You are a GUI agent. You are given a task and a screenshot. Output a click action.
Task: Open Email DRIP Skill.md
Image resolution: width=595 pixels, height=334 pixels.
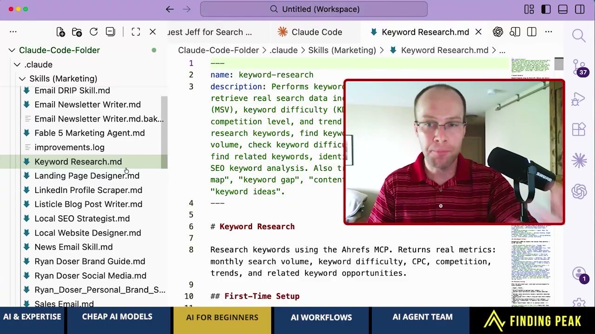[x=72, y=90]
